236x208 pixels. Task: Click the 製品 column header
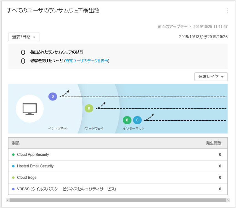click(16, 143)
